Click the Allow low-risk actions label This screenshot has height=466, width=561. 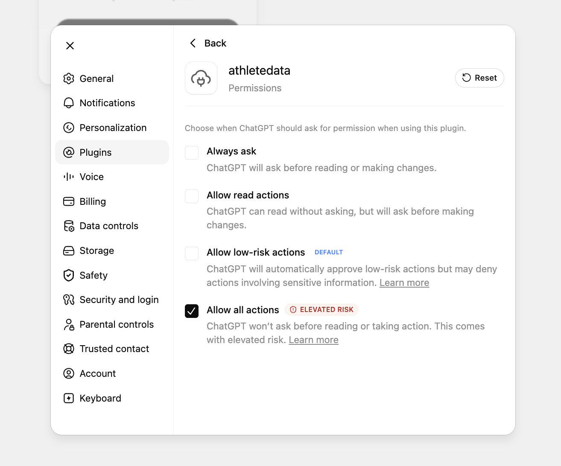click(x=256, y=252)
